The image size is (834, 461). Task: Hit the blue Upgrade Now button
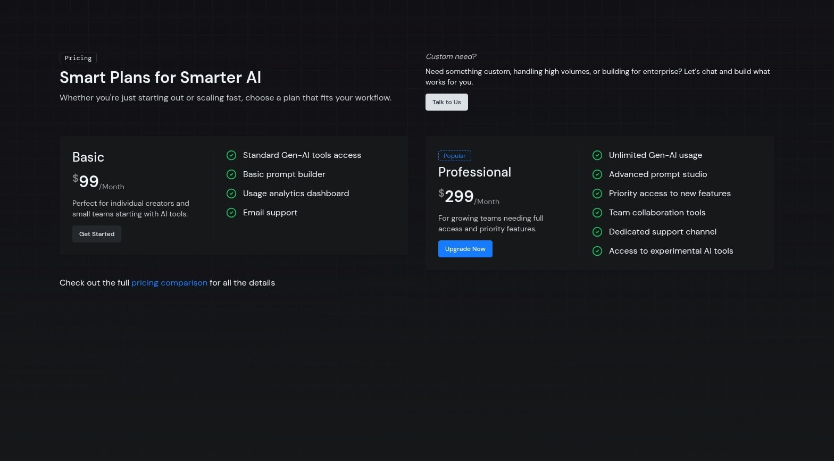click(465, 249)
